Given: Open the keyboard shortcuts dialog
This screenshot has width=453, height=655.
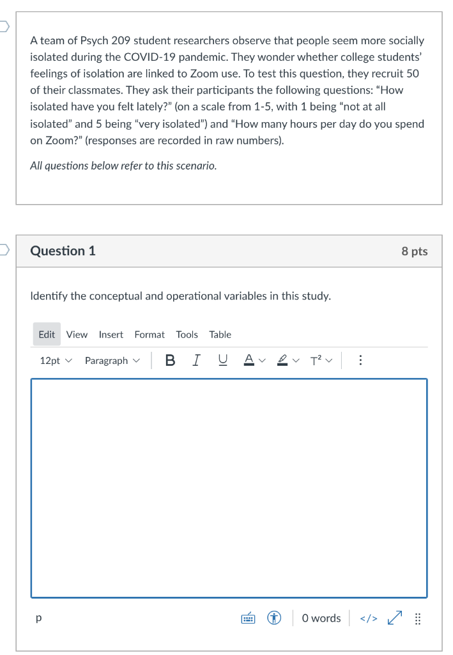Looking at the screenshot, I should point(247,618).
